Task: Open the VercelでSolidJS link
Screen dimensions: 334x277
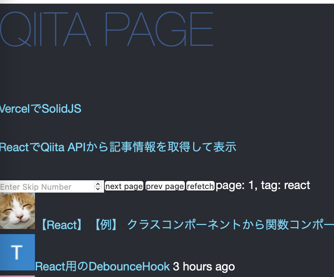Action: click(40, 109)
